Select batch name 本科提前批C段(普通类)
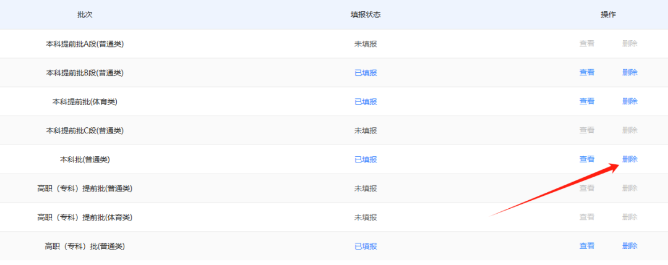The height and width of the screenshot is (265, 668). coord(85,130)
